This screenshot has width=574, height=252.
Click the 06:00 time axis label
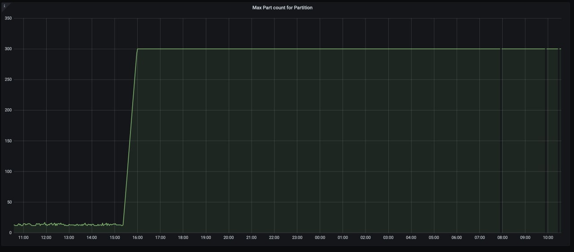457,238
